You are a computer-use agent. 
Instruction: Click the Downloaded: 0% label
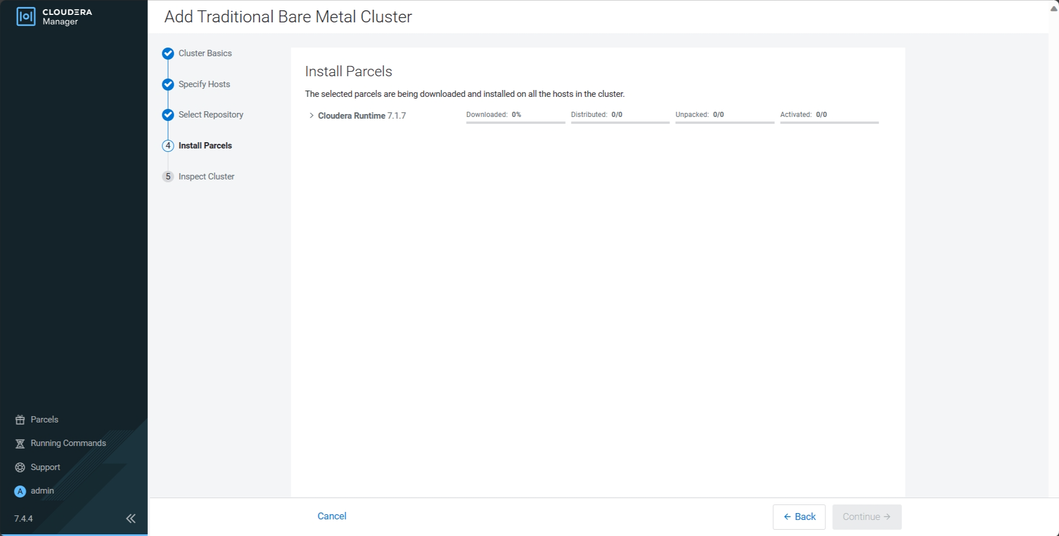coord(493,115)
